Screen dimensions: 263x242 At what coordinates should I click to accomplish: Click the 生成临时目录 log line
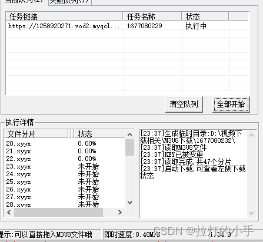pyautogui.click(x=191, y=137)
